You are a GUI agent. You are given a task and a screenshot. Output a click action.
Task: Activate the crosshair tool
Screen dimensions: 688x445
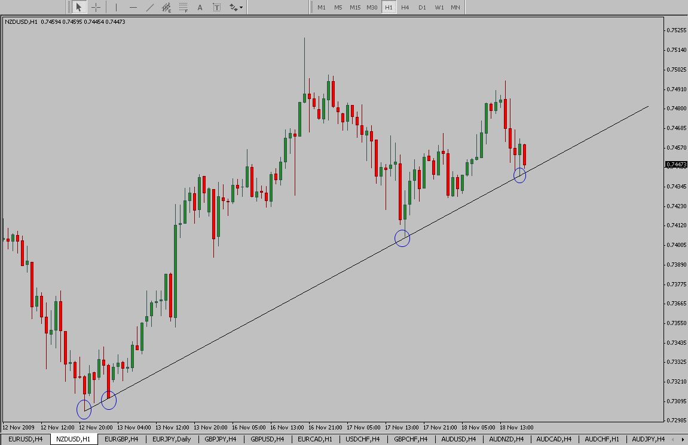tap(96, 8)
